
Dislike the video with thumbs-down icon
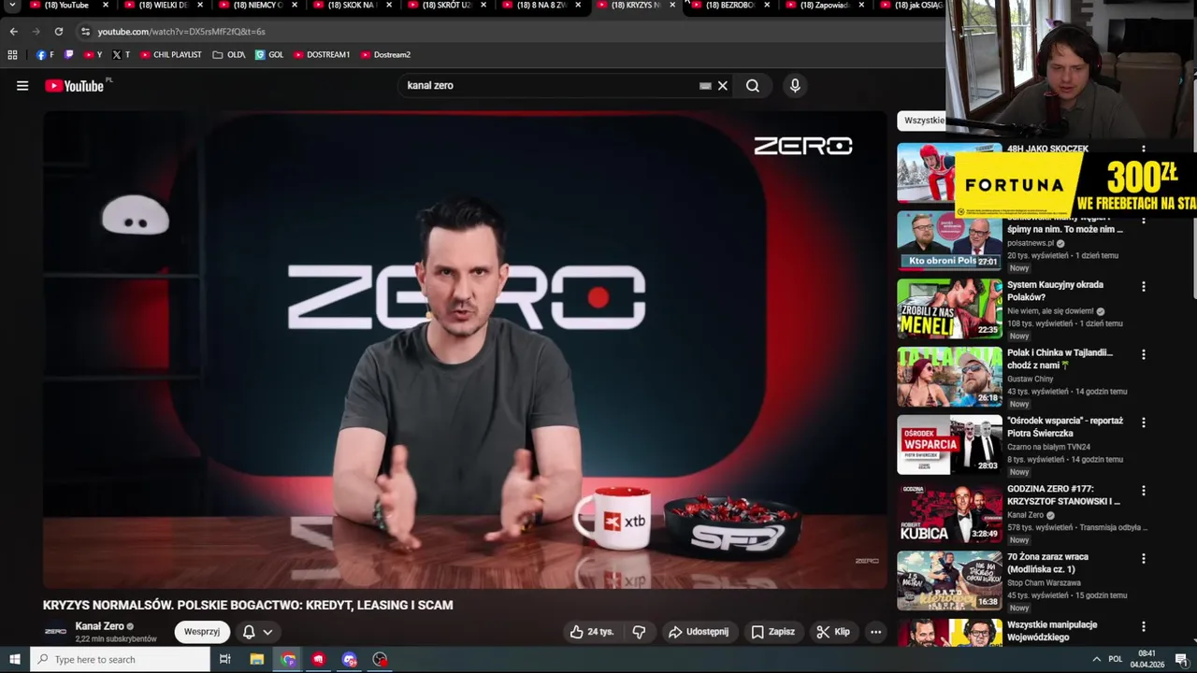coord(639,632)
